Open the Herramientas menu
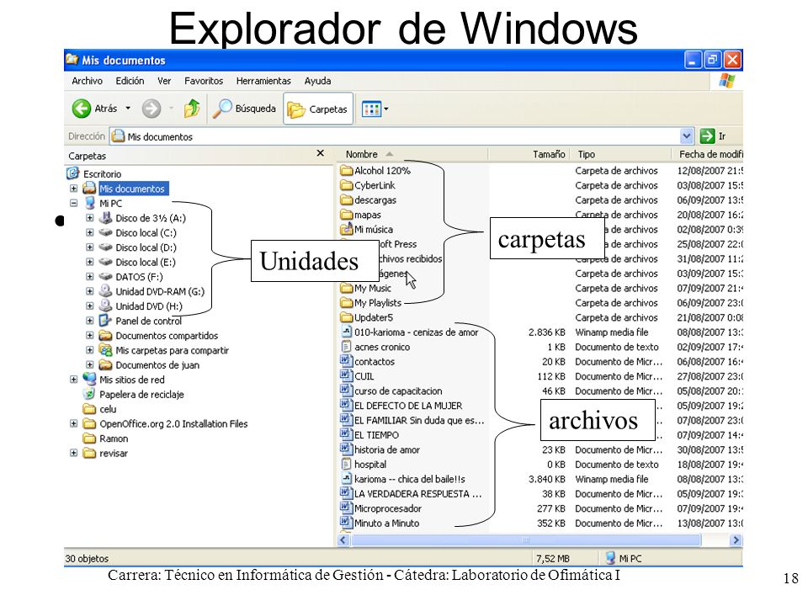808x606 pixels. [263, 81]
